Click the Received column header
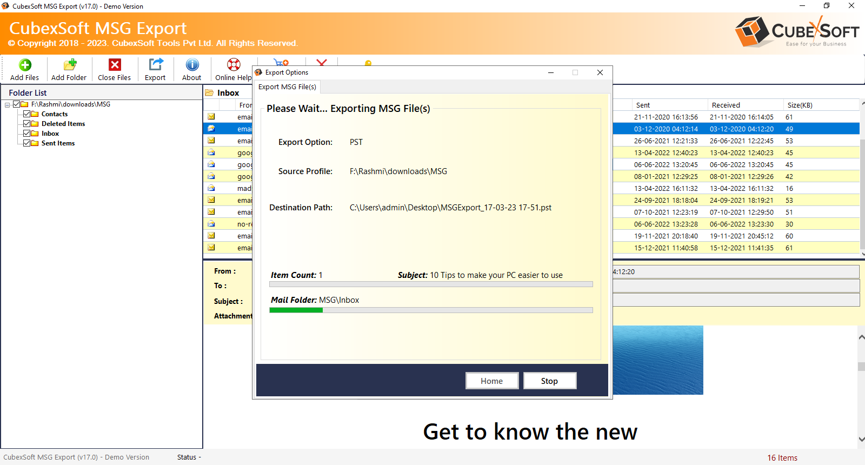 click(746, 105)
